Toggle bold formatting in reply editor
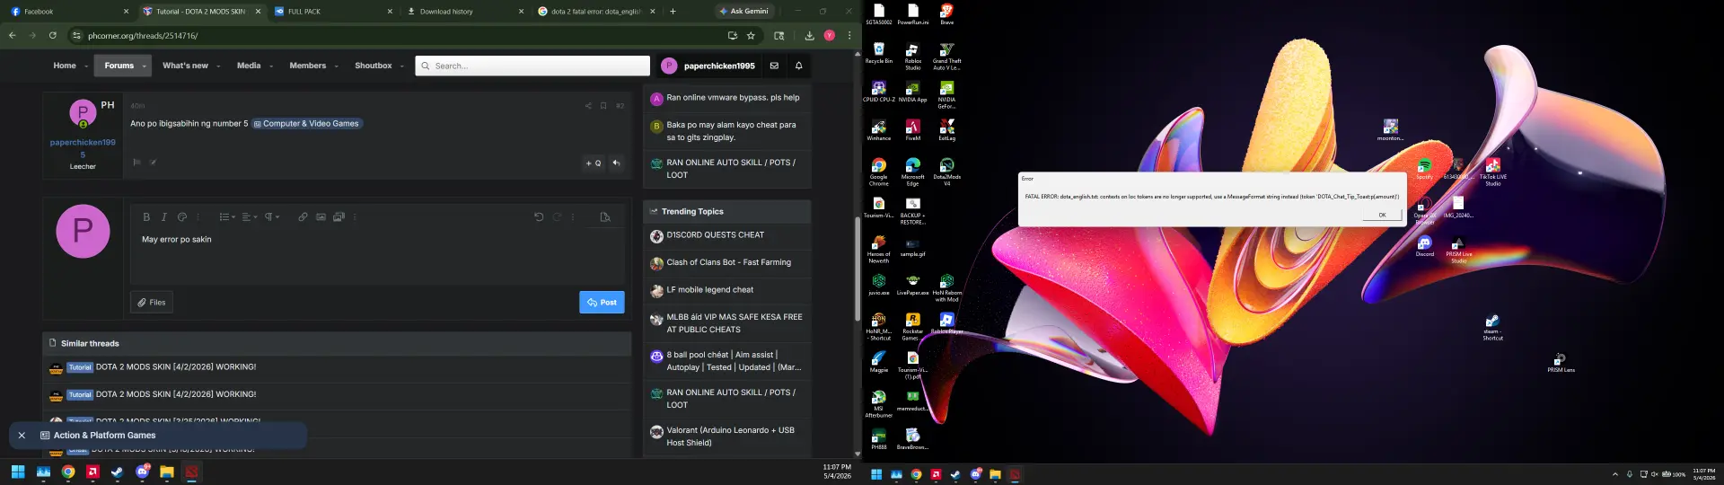The image size is (1724, 485). 146,216
